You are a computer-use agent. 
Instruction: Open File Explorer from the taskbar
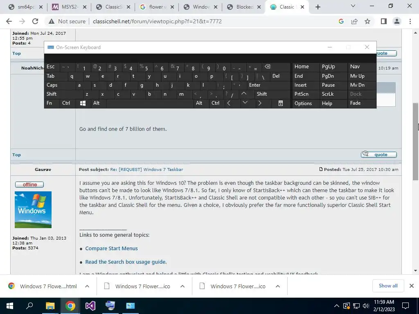(50, 306)
